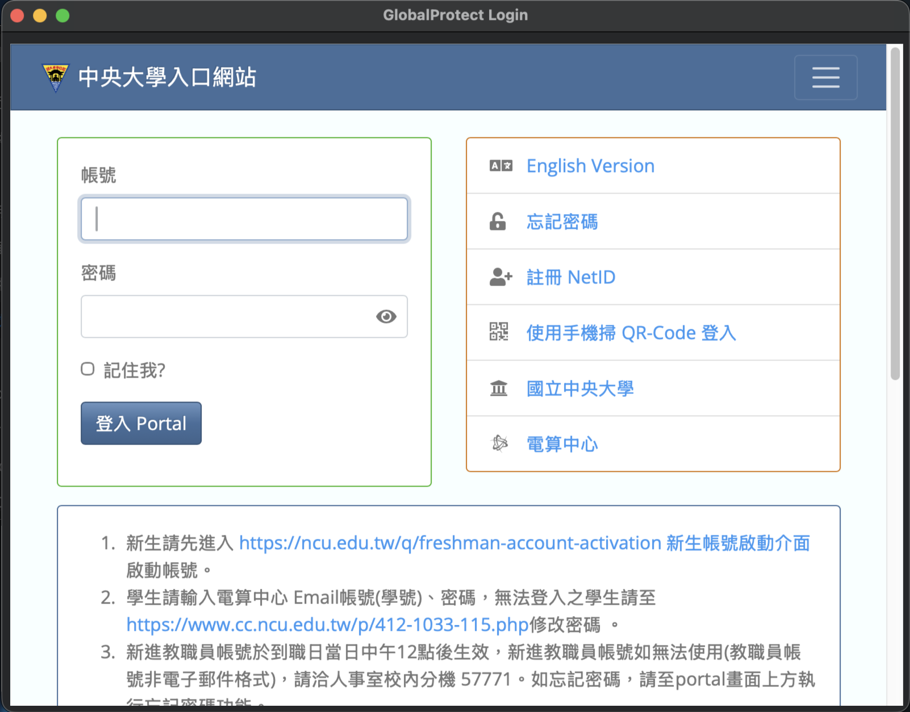Viewport: 910px width, 712px height.
Task: Click the QR code icon
Action: [x=499, y=332]
